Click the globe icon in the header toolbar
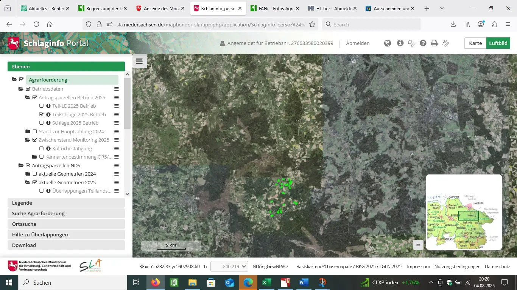 pyautogui.click(x=387, y=43)
